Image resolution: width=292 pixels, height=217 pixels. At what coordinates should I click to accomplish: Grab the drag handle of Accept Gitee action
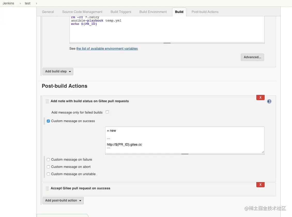tap(47, 189)
